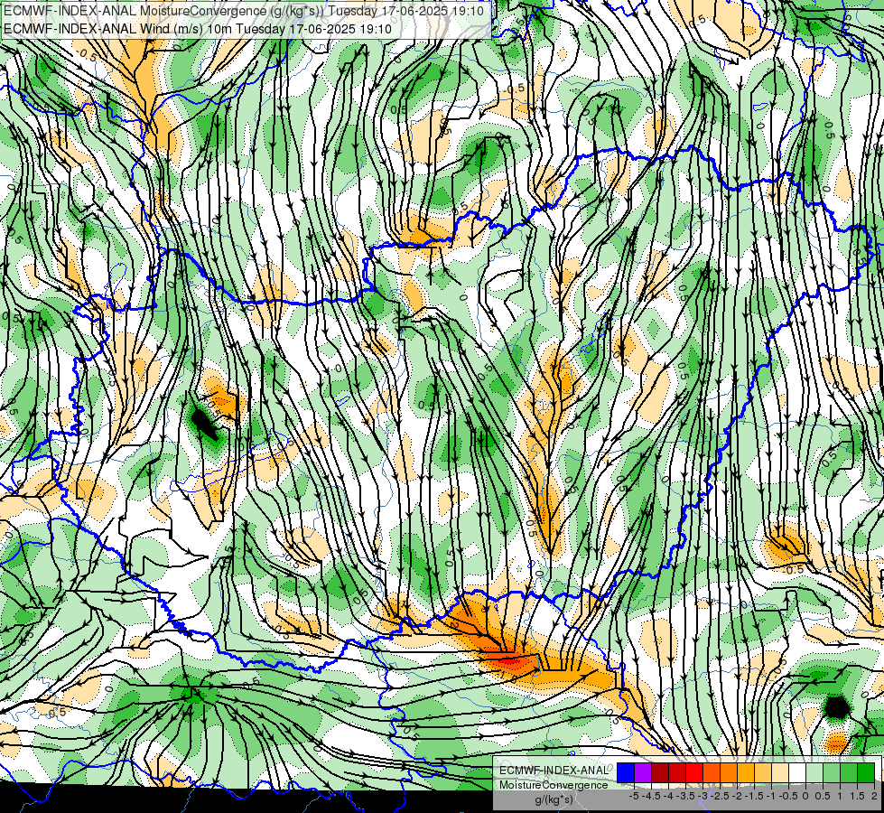The width and height of the screenshot is (884, 813).
Task: Click the g/(kg*s) unit label in legend
Action: click(x=554, y=799)
